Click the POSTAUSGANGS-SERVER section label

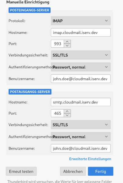pyautogui.click(x=30, y=92)
